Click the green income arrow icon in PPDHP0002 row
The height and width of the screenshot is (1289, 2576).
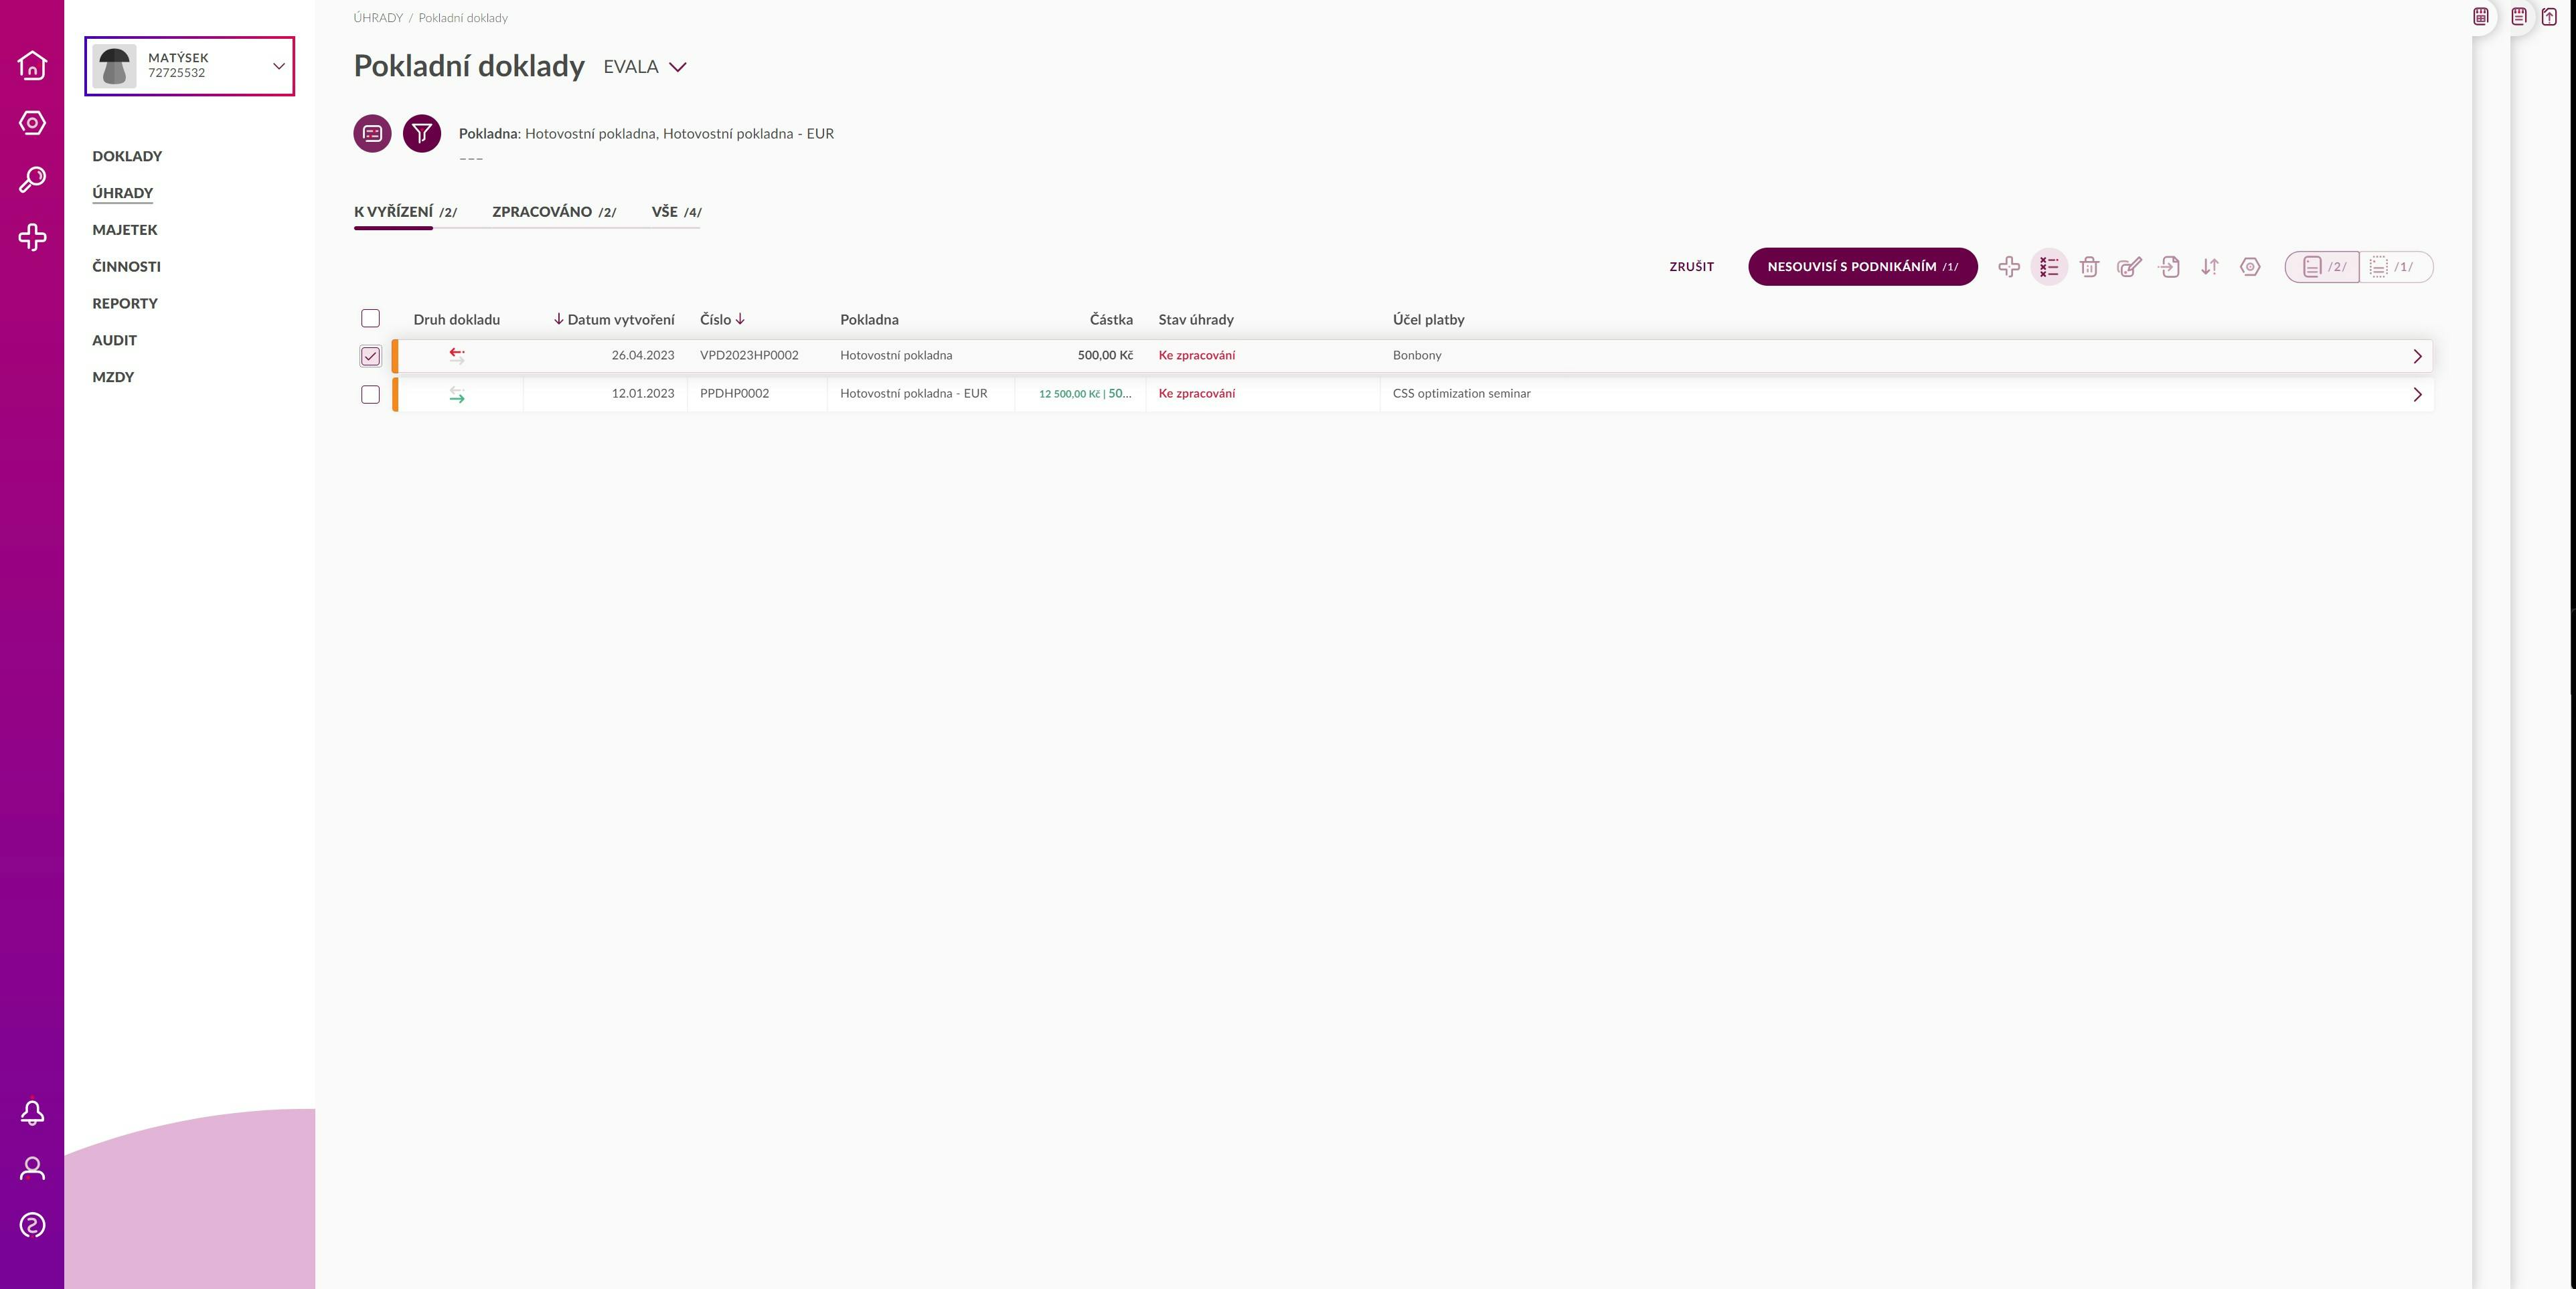coord(457,395)
